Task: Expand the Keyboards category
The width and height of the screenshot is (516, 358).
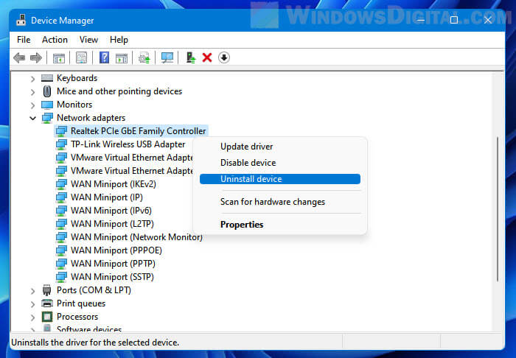Action: [32, 79]
